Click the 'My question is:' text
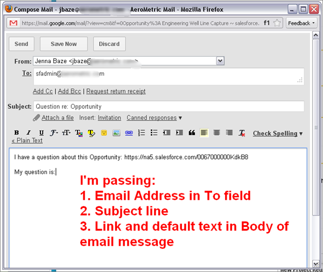This screenshot has width=323, height=272. (34, 172)
